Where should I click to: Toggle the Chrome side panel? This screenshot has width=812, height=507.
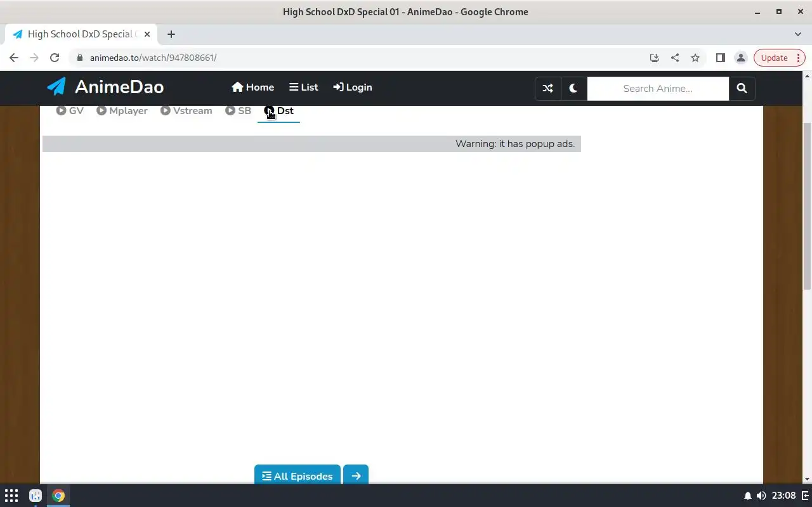click(720, 58)
